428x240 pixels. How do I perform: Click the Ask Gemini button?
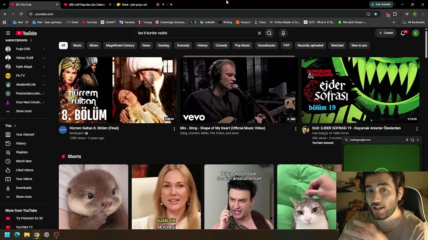[x=381, y=4]
